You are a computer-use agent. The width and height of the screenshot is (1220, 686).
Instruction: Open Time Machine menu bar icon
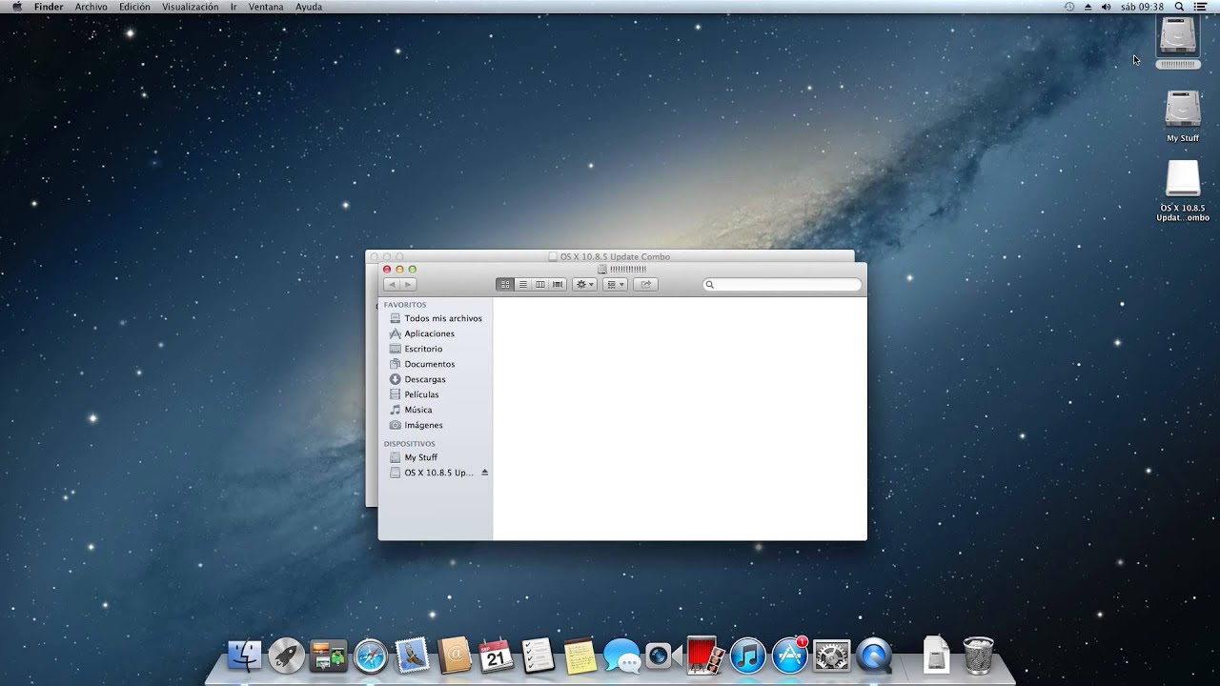(1069, 7)
